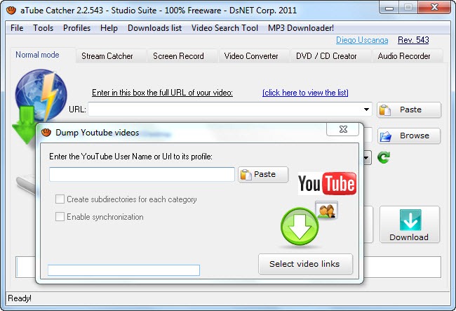
Task: Open Downloads list menu
Action: pos(155,28)
